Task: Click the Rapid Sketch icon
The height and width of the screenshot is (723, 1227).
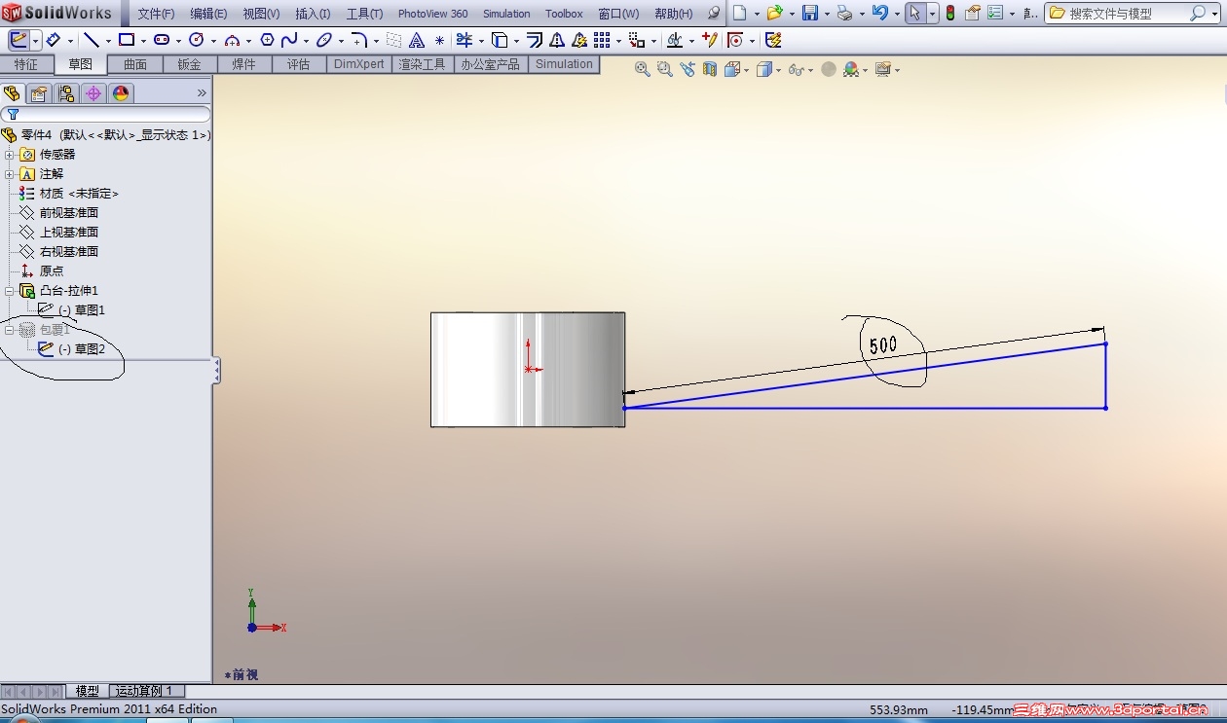Action: point(773,40)
